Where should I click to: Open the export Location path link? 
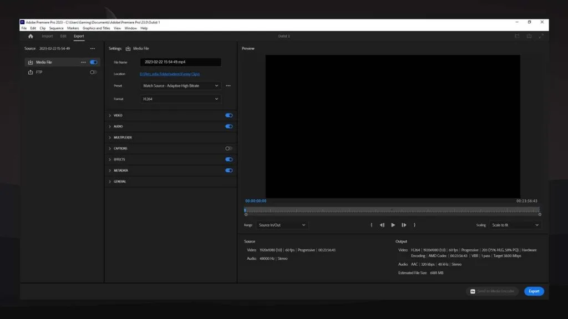[x=170, y=74]
